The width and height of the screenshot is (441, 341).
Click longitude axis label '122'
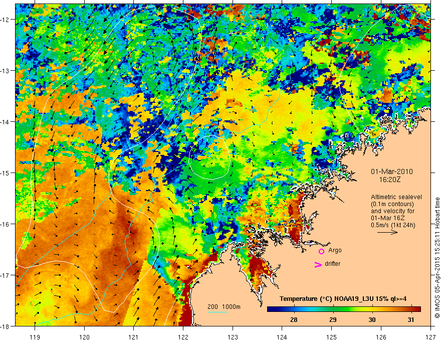183,337
